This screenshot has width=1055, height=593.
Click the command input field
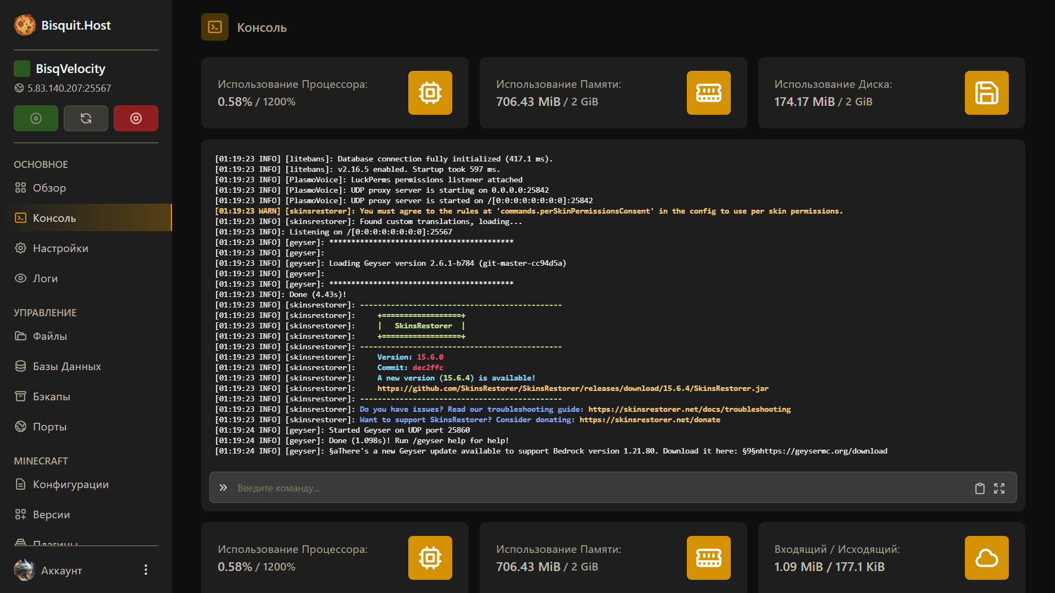[x=495, y=488]
